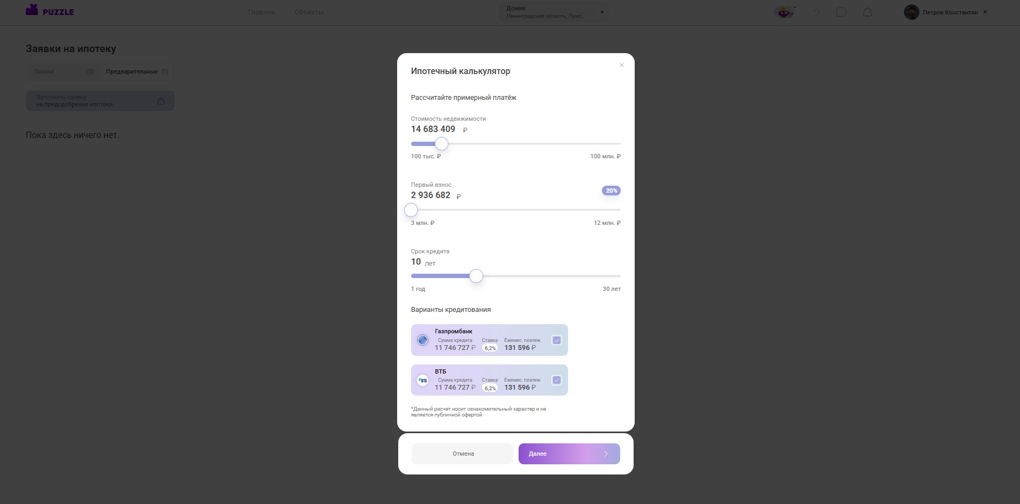Expand the Домик object selector dropdown
This screenshot has height=504, width=1020.
pos(601,12)
